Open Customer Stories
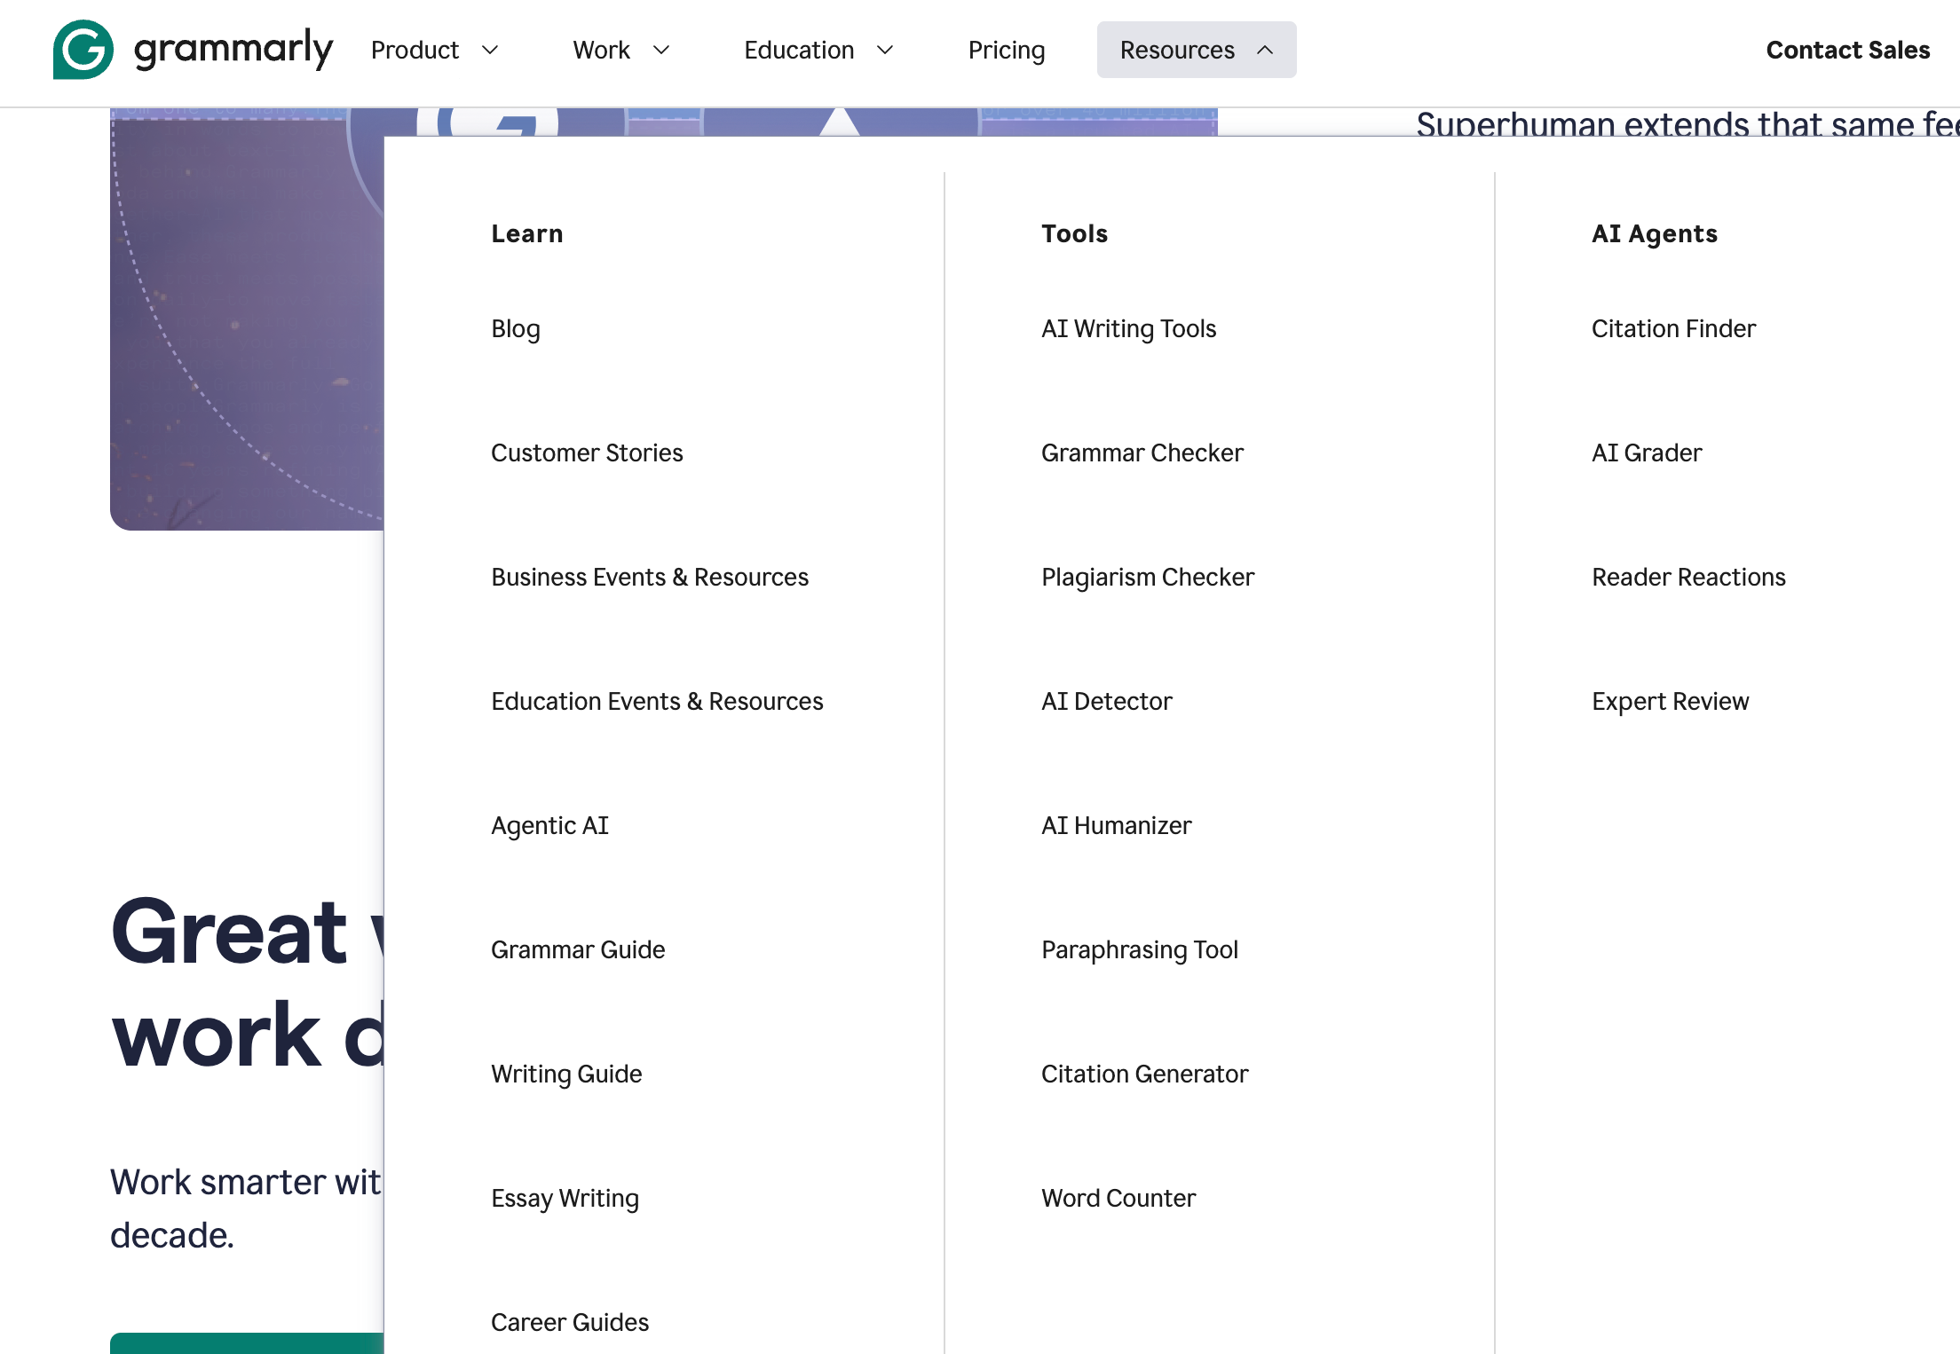1960x1354 pixels. 587,453
